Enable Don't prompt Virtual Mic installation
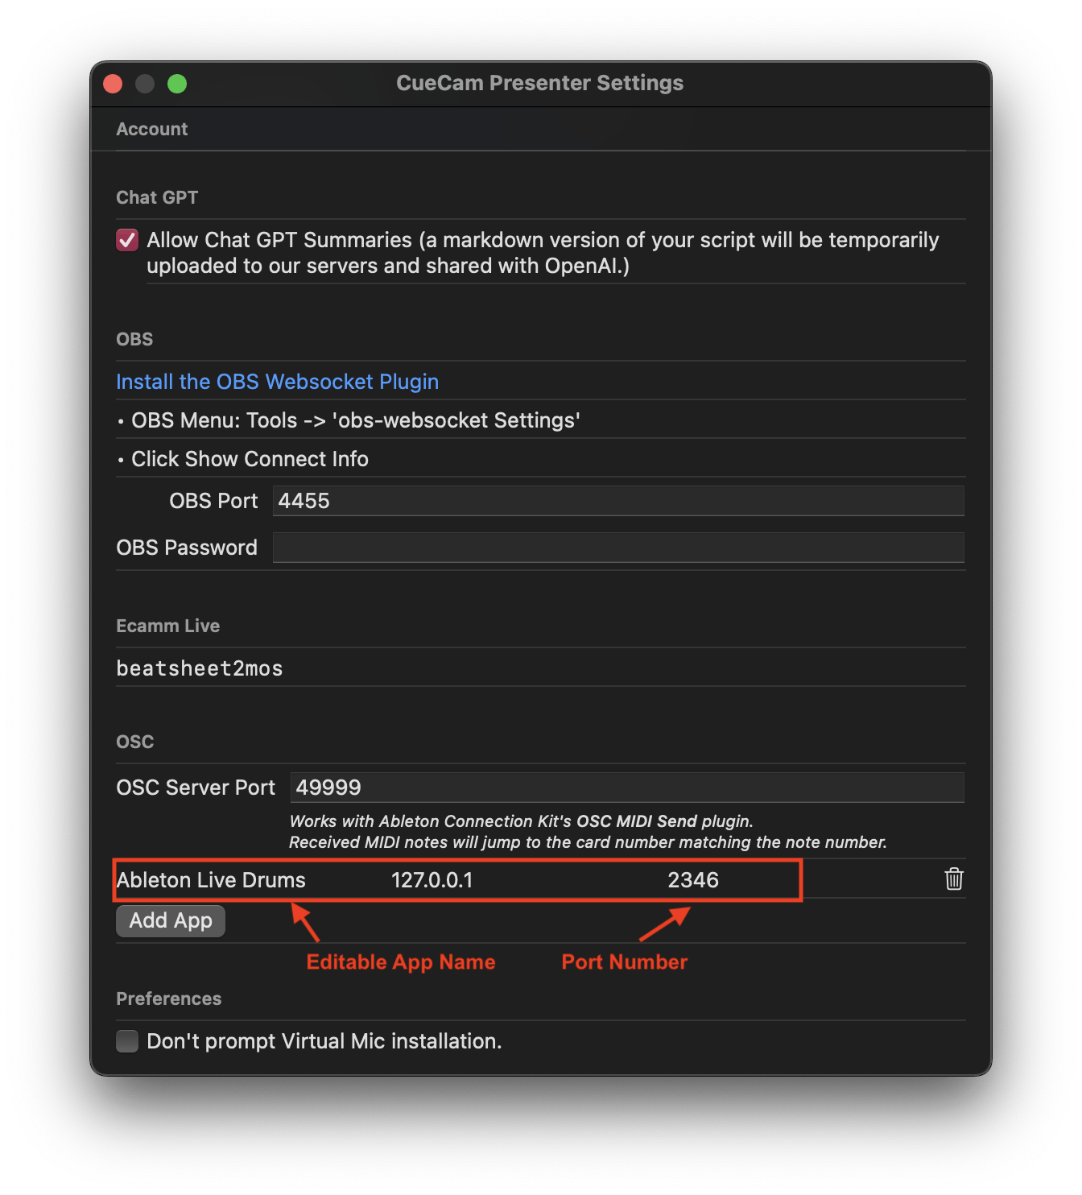Image resolution: width=1082 pixels, height=1195 pixels. 127,1041
